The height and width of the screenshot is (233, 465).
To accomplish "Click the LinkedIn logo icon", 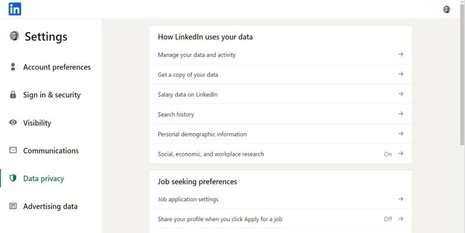I will click(15, 9).
